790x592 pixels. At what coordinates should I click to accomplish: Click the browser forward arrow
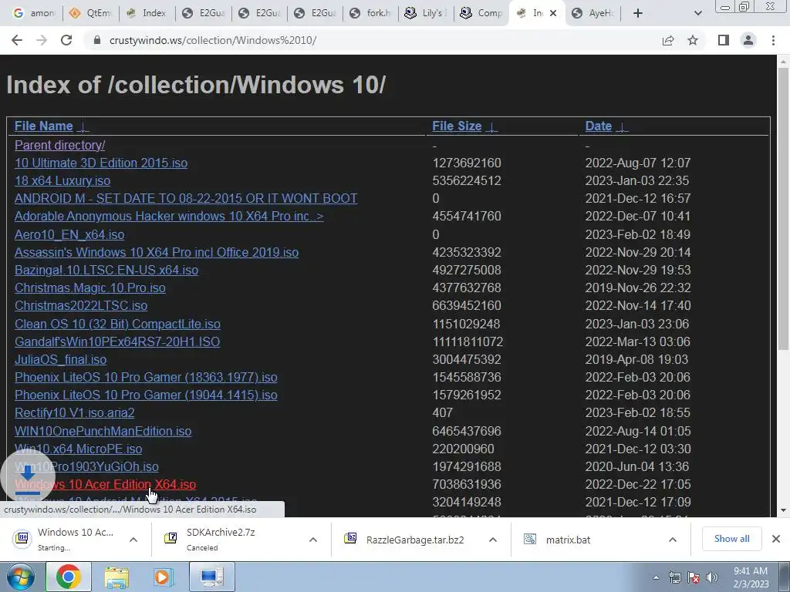(x=42, y=40)
